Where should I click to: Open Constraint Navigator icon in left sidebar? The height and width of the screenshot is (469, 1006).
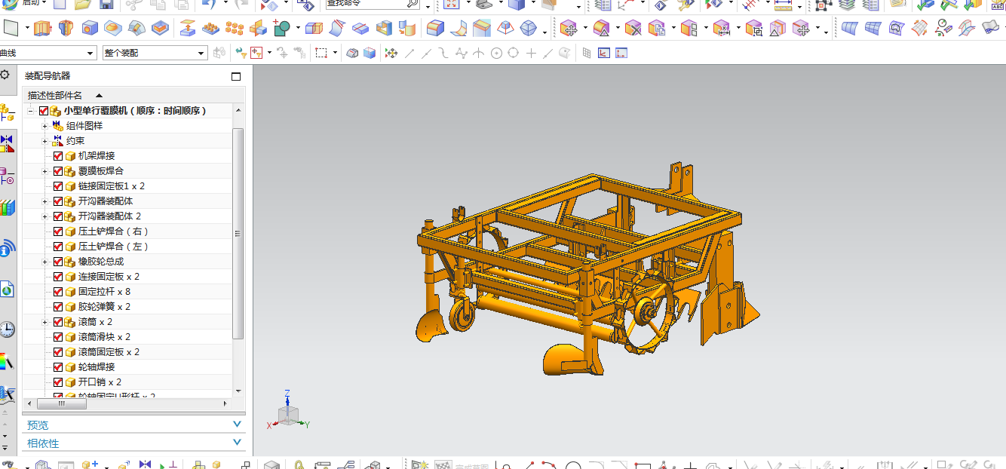click(7, 143)
